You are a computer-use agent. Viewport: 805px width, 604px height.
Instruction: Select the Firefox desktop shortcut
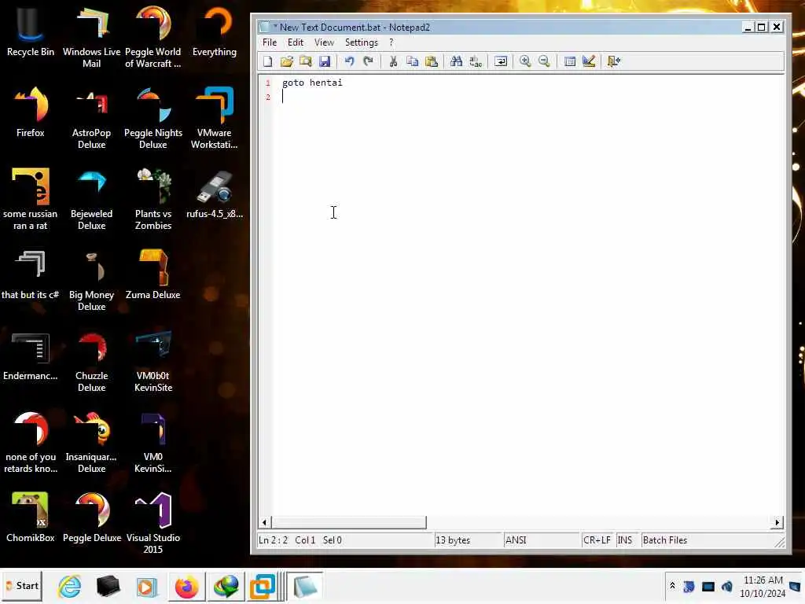pos(31,112)
